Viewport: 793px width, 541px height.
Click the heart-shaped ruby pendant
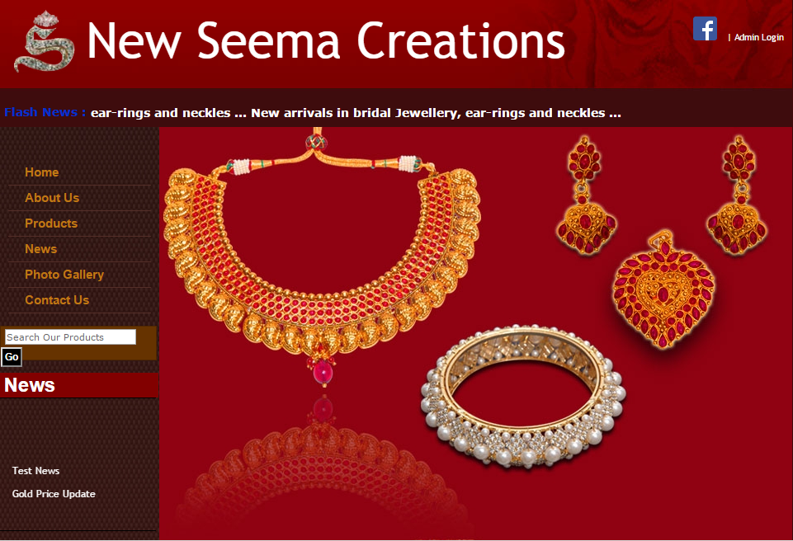(x=663, y=289)
